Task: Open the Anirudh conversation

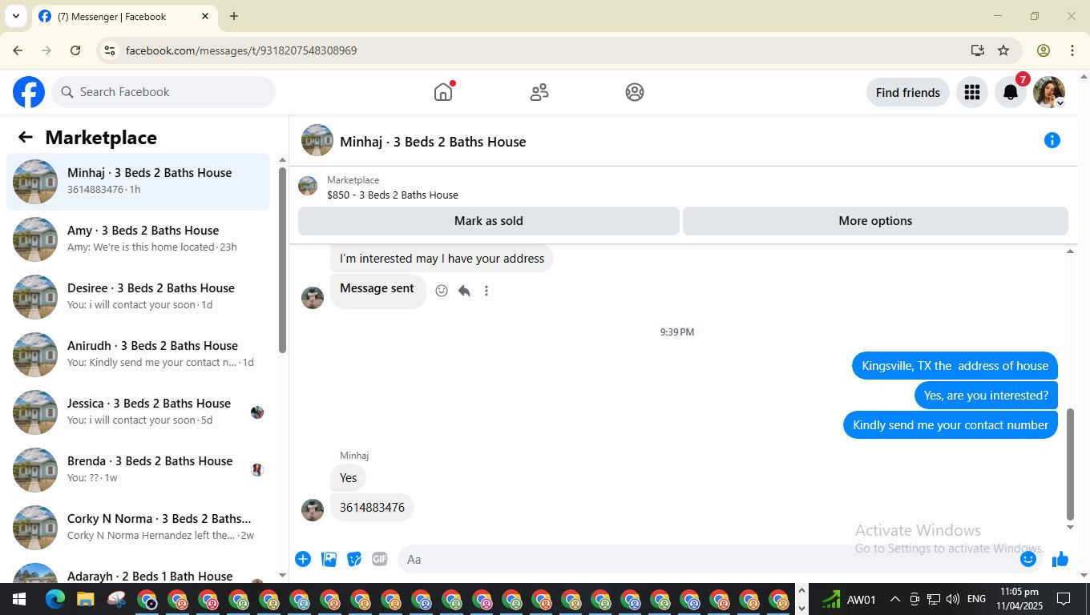Action: point(138,355)
